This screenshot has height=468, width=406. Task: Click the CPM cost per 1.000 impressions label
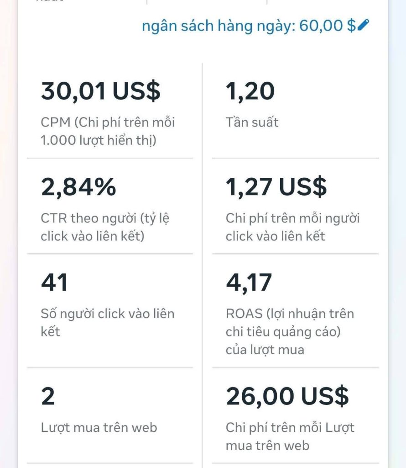click(x=108, y=131)
